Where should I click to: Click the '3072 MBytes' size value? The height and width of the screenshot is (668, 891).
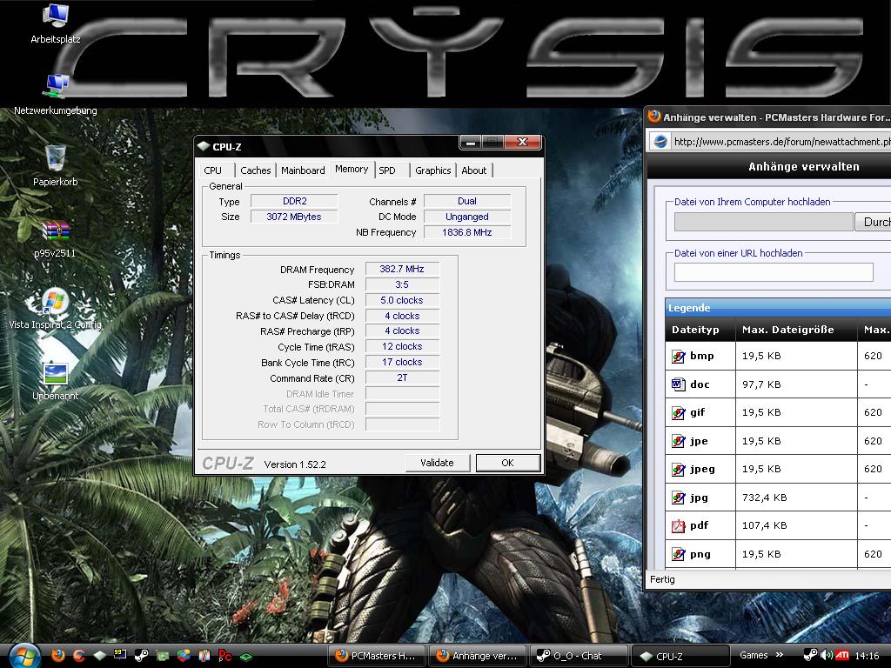pos(294,217)
